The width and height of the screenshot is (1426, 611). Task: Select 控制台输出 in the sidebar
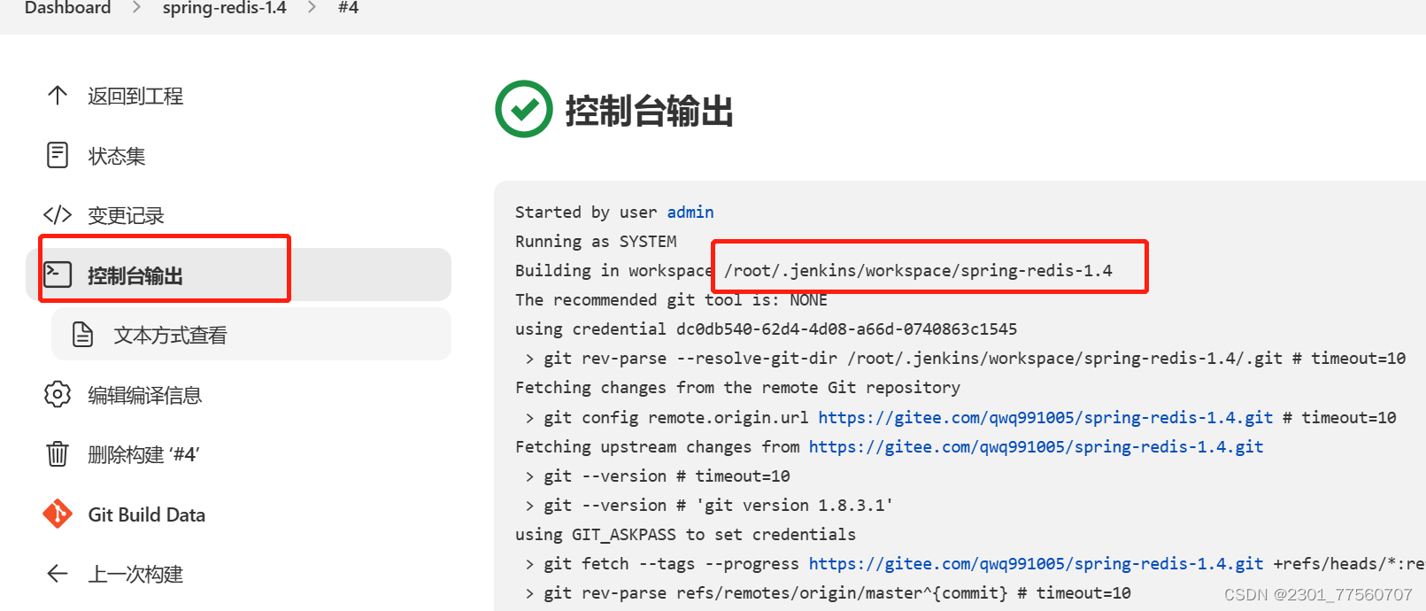[x=239, y=275]
